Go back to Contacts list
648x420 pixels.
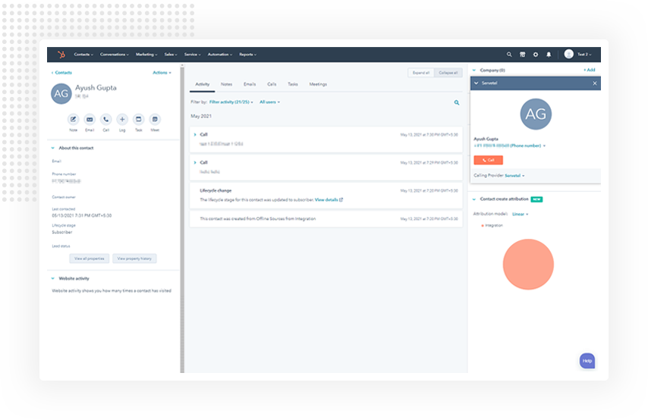point(61,73)
